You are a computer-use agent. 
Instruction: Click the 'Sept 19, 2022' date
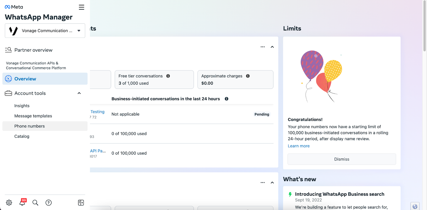(308, 200)
